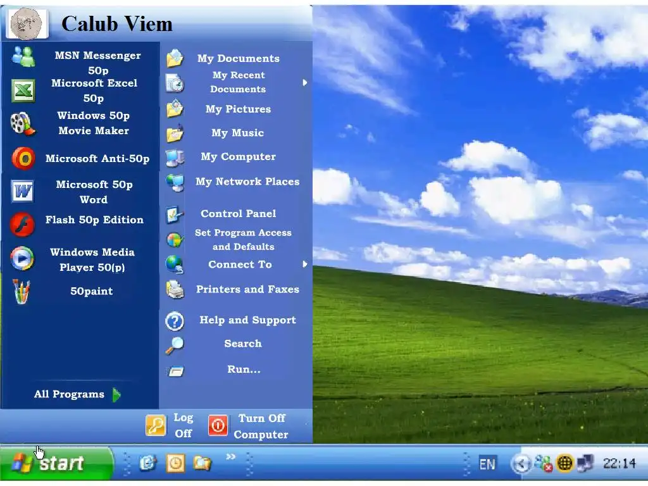Click the quick launch clock icon
This screenshot has width=648, height=486.
pyautogui.click(x=175, y=463)
